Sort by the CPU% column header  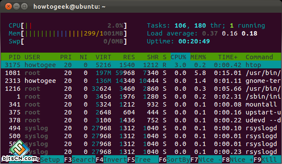178,57
